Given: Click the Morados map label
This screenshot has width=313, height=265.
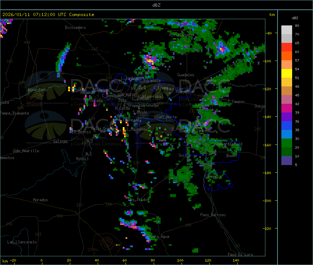Looking at the screenshot, I should [x=41, y=200].
